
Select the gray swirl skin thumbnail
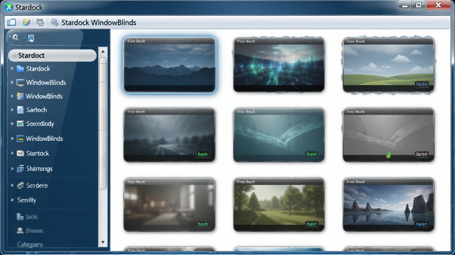pos(388,135)
